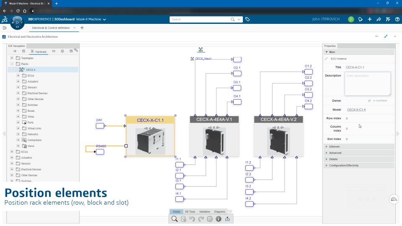The image size is (402, 226).
Task: Collapse the Racks folder
Action: [x=12, y=64]
